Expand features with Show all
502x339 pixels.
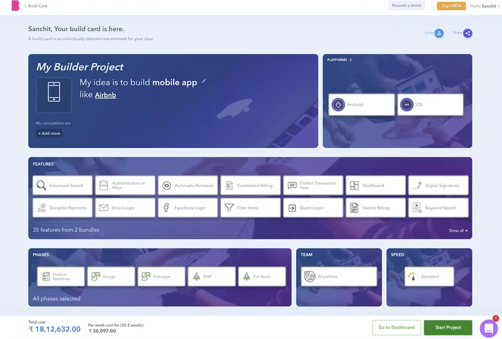(458, 230)
